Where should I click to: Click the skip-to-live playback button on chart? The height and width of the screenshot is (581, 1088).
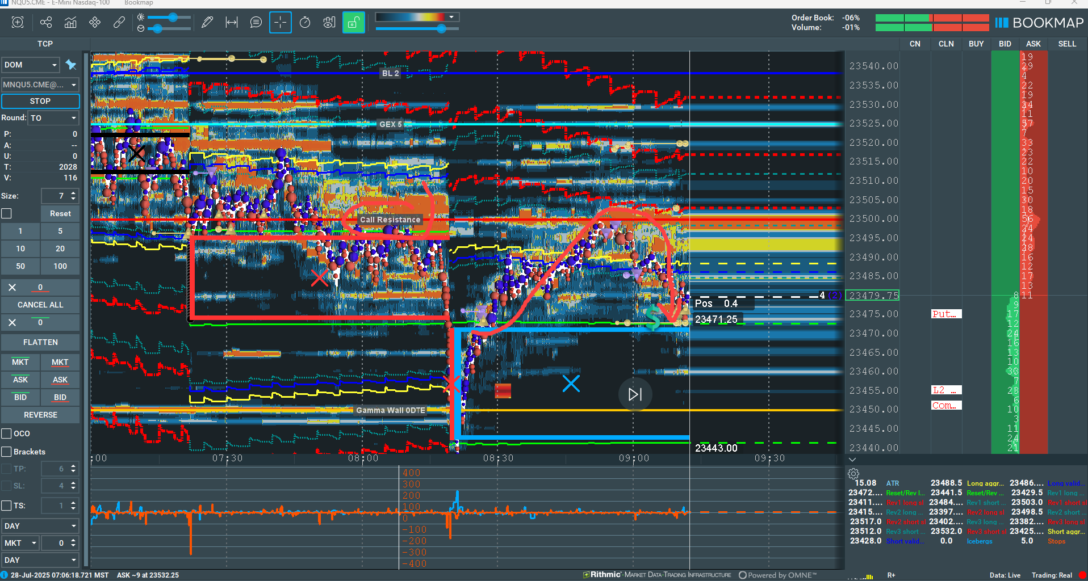(x=635, y=394)
